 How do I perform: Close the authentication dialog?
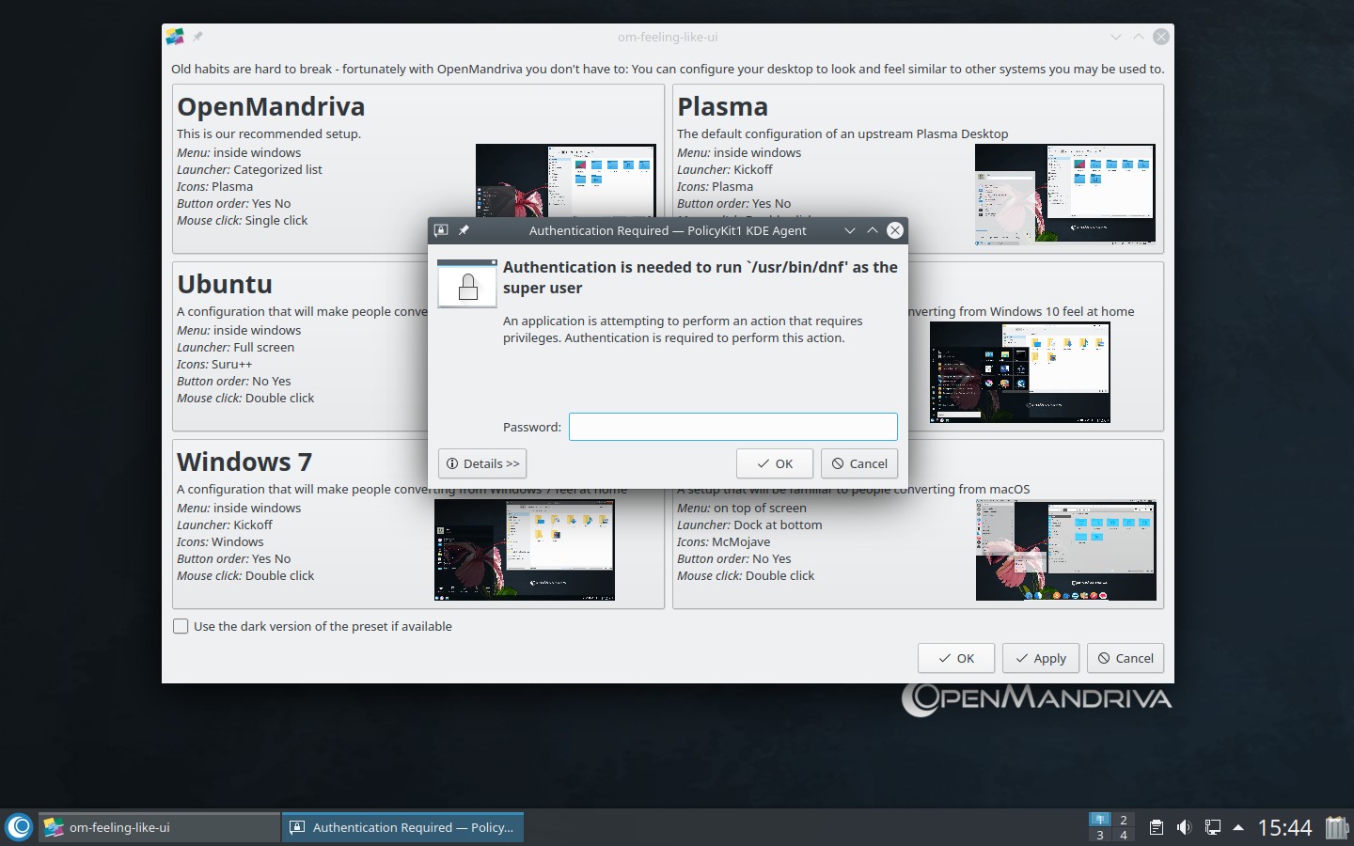(895, 230)
